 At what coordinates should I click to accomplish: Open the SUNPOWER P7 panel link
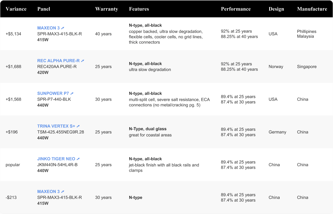point(53,94)
